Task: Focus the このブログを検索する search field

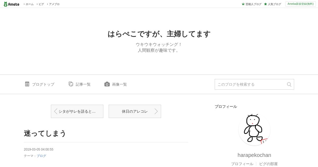Action: click(250, 84)
